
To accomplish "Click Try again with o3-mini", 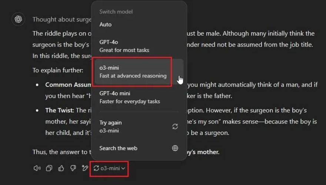I will click(x=111, y=126).
